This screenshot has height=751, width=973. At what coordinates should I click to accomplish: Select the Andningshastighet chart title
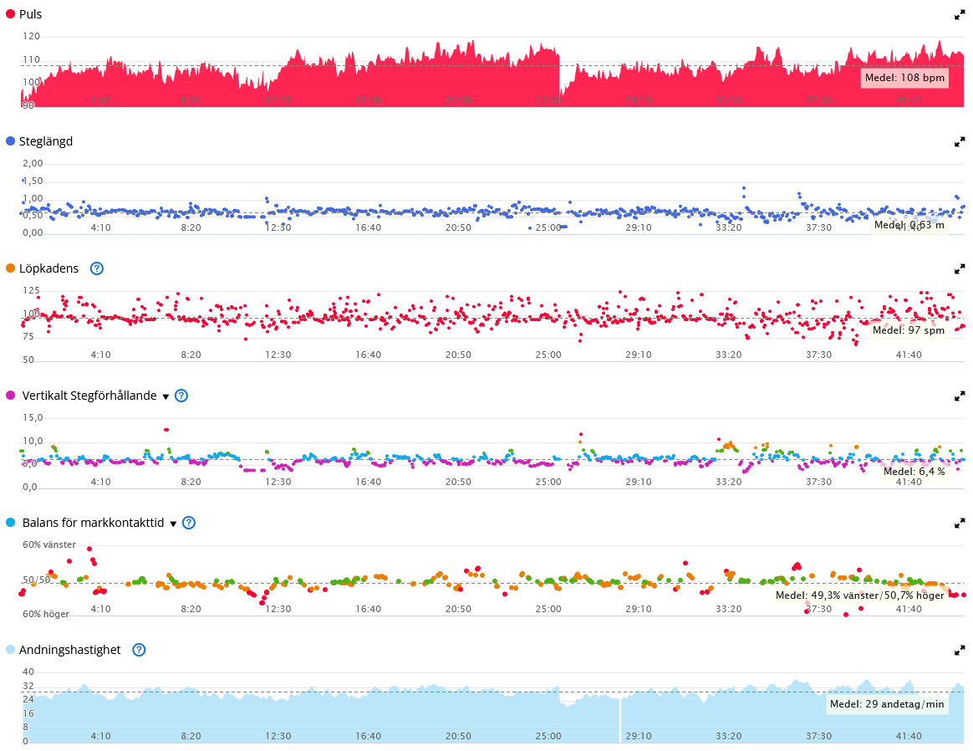click(70, 650)
